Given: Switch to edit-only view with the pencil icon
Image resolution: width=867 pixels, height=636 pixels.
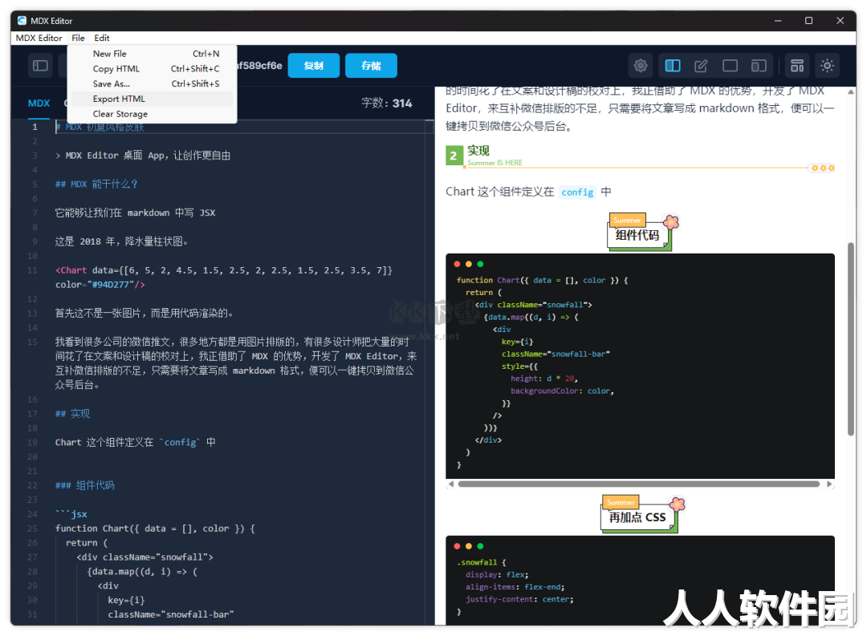Looking at the screenshot, I should pyautogui.click(x=701, y=66).
